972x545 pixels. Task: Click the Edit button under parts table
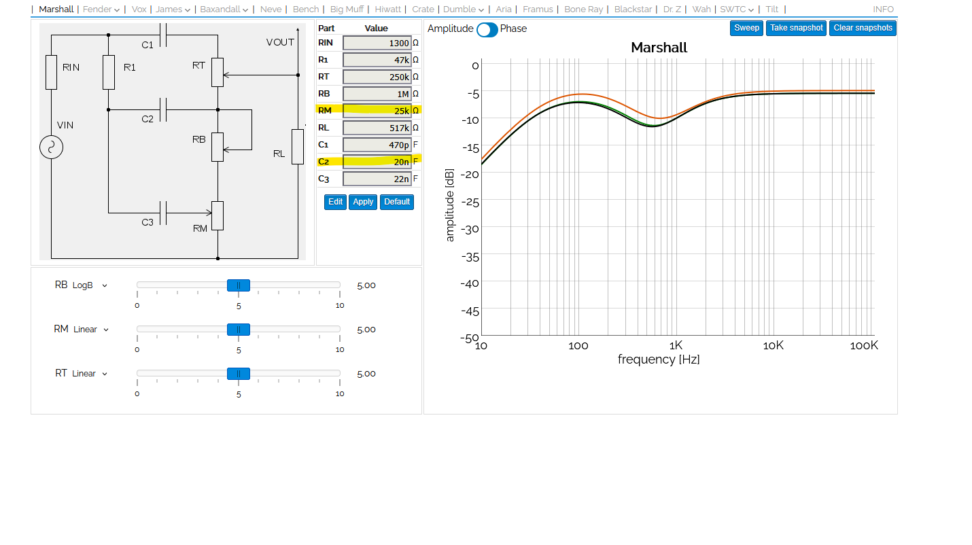(x=336, y=202)
